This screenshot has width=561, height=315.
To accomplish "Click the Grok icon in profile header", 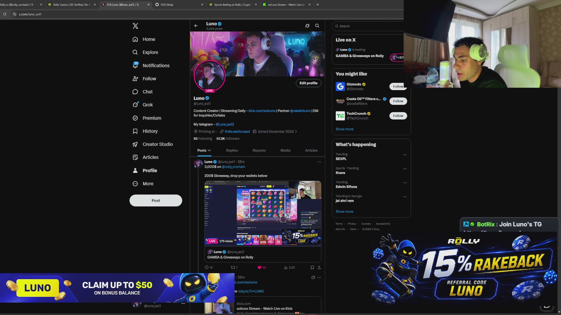I will [x=307, y=26].
